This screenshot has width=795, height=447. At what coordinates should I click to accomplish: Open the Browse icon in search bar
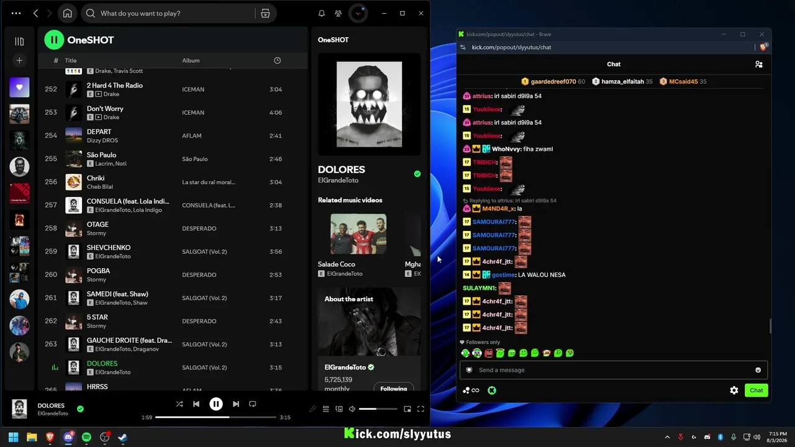pyautogui.click(x=265, y=13)
